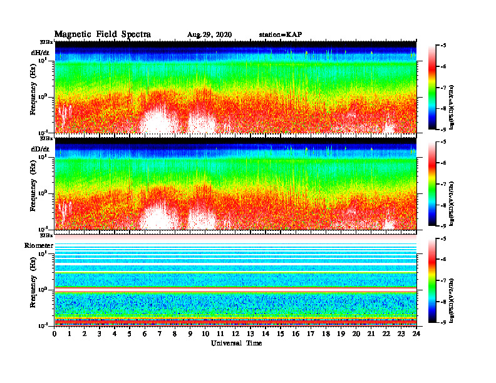496x383 pixels.
Task: Click the color scale bar beside the dD/dt panel
Action: click(x=432, y=184)
